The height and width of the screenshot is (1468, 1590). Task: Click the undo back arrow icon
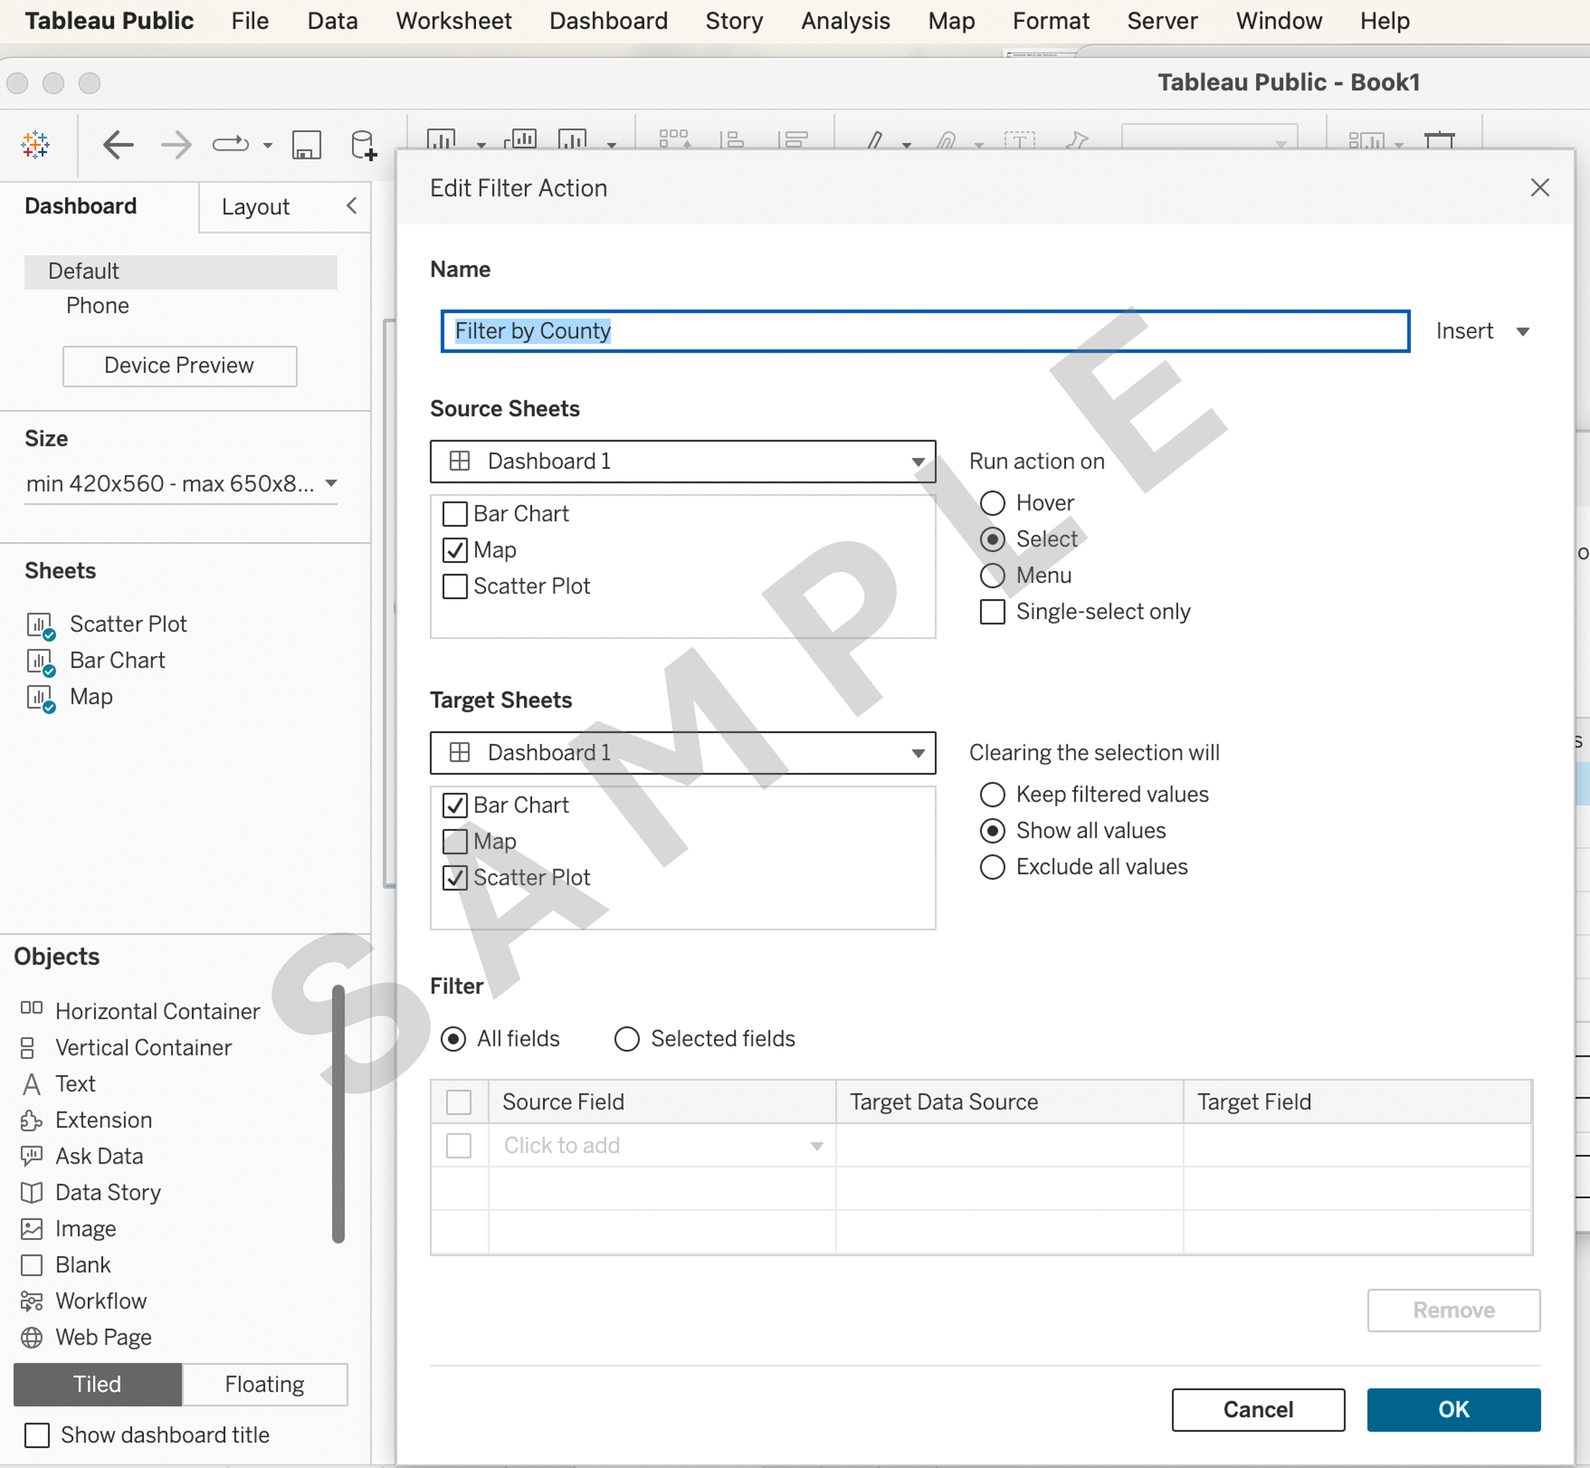click(x=119, y=145)
